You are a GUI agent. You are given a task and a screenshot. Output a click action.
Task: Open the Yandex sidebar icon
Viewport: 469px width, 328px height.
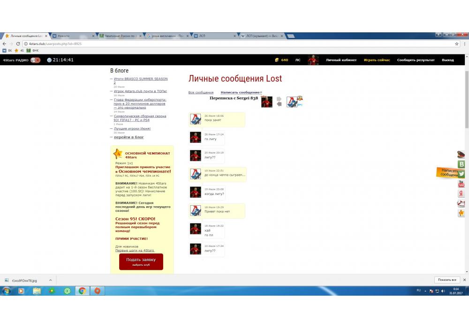461,194
